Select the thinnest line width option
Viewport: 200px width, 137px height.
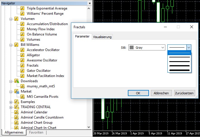tap(179, 53)
